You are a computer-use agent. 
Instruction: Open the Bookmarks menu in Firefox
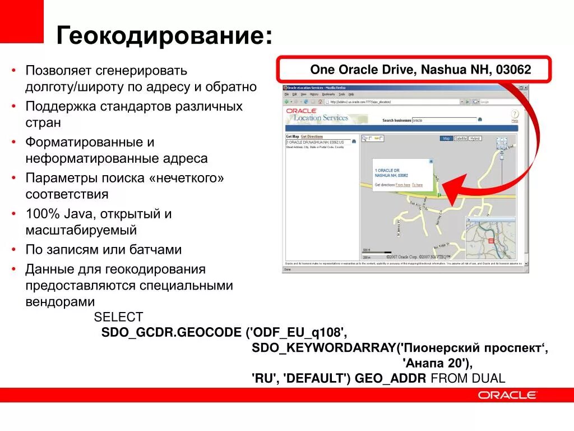pyautogui.click(x=328, y=94)
